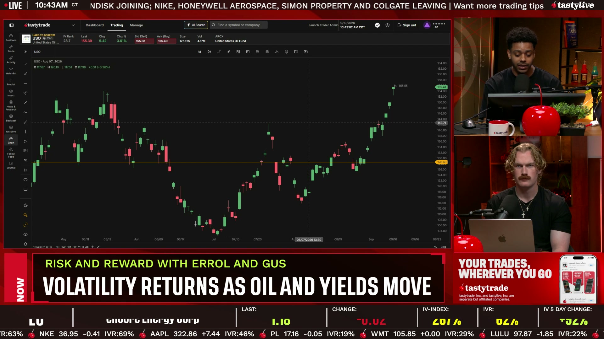Click the Find a symbol search field
Viewport: 604px width, 339px height.
238,25
